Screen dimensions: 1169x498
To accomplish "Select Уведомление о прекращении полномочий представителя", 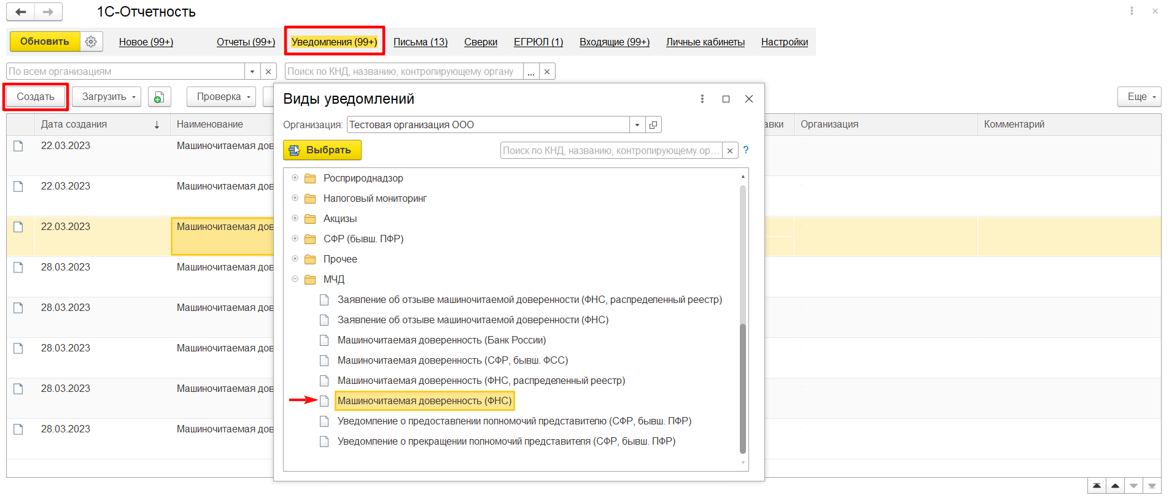I will coord(507,442).
